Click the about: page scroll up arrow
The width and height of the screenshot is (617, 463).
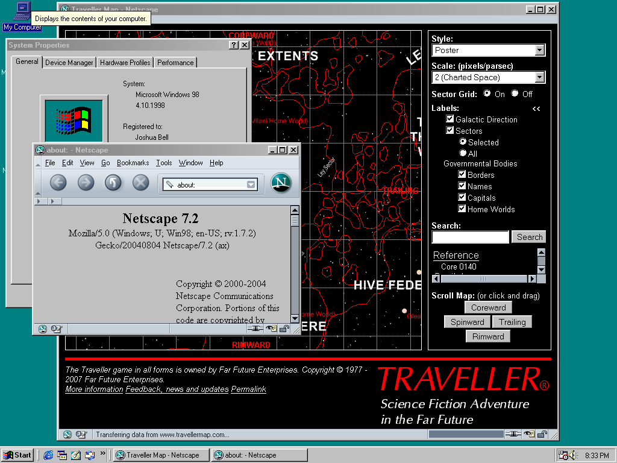click(294, 210)
